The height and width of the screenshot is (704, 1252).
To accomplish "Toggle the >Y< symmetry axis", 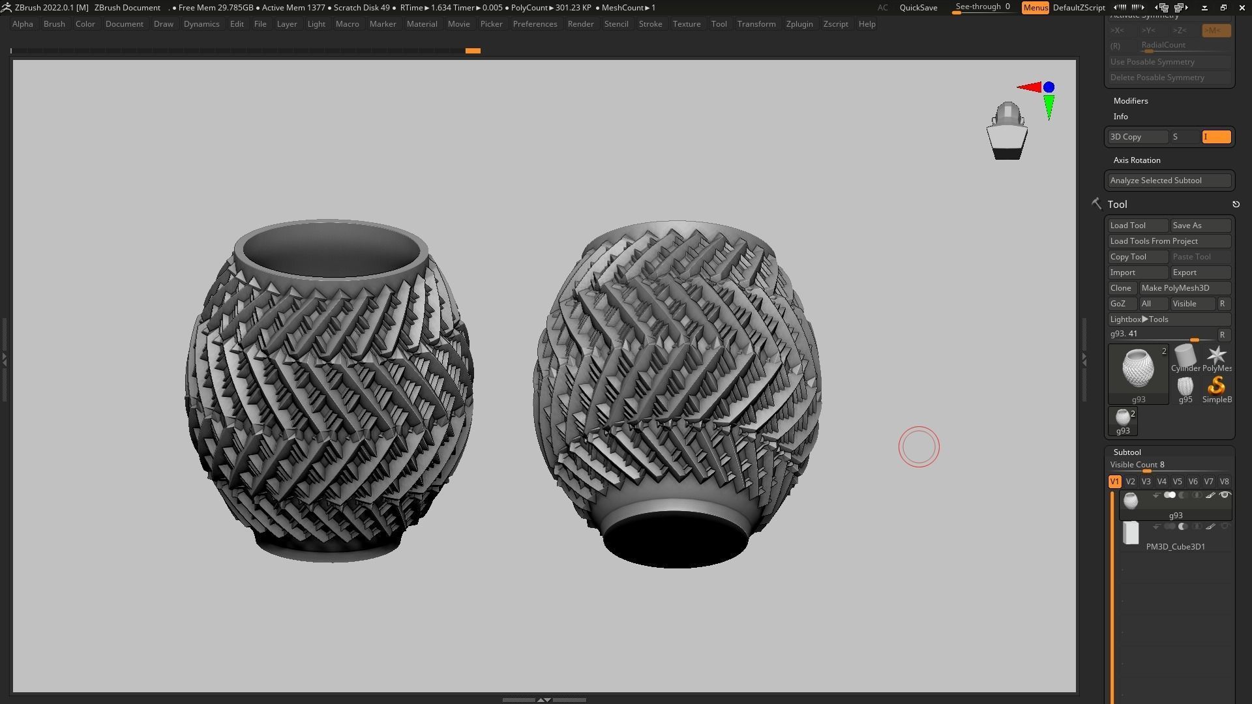I will click(x=1154, y=31).
